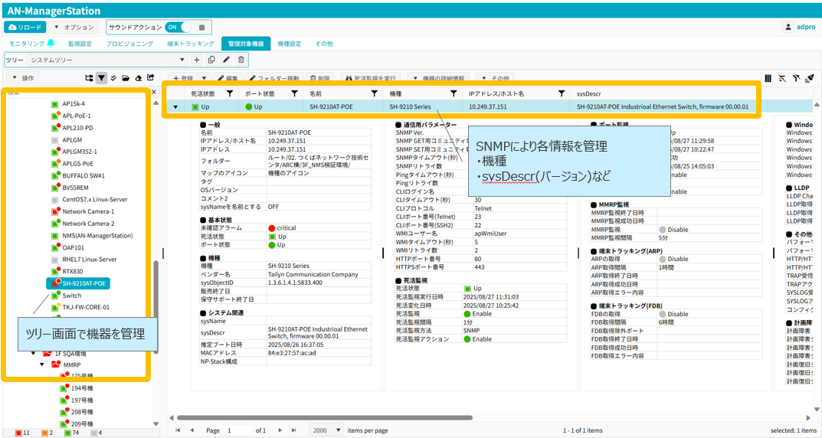Open the オプション dropdown
The height and width of the screenshot is (438, 822).
tap(74, 27)
